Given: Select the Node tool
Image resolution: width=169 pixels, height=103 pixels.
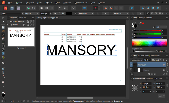Looking at the screenshot, I should coord(3,21).
